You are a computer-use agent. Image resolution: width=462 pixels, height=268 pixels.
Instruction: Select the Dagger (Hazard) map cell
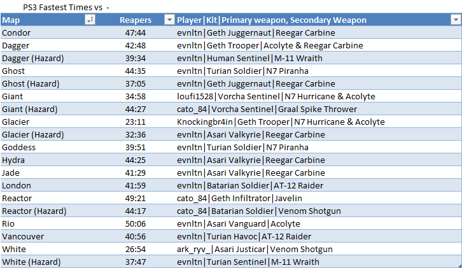coord(48,58)
